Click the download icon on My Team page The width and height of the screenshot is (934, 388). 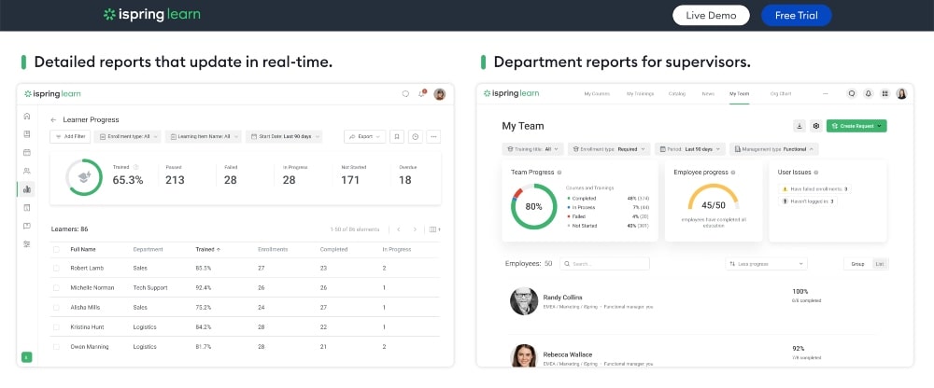[x=799, y=126]
